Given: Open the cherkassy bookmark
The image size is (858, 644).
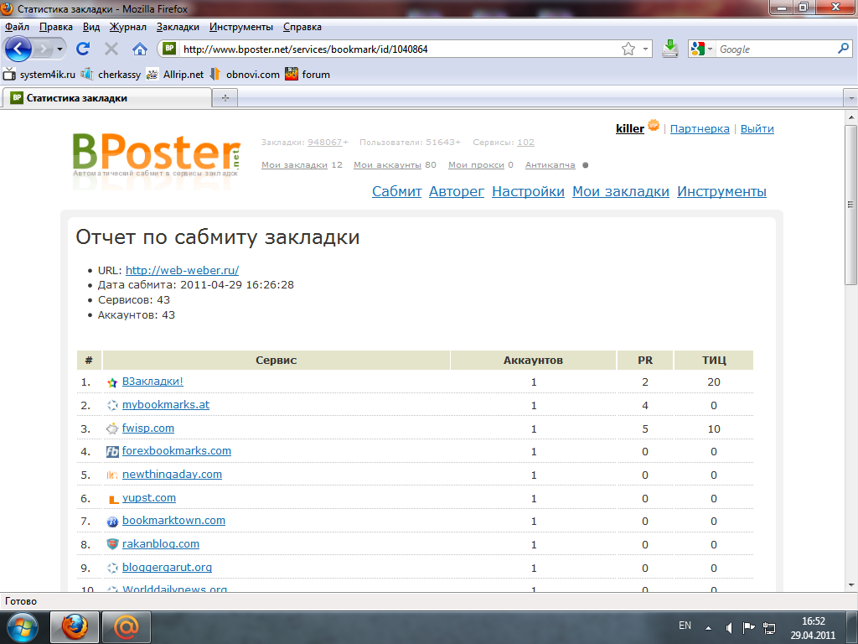Looking at the screenshot, I should (x=111, y=75).
